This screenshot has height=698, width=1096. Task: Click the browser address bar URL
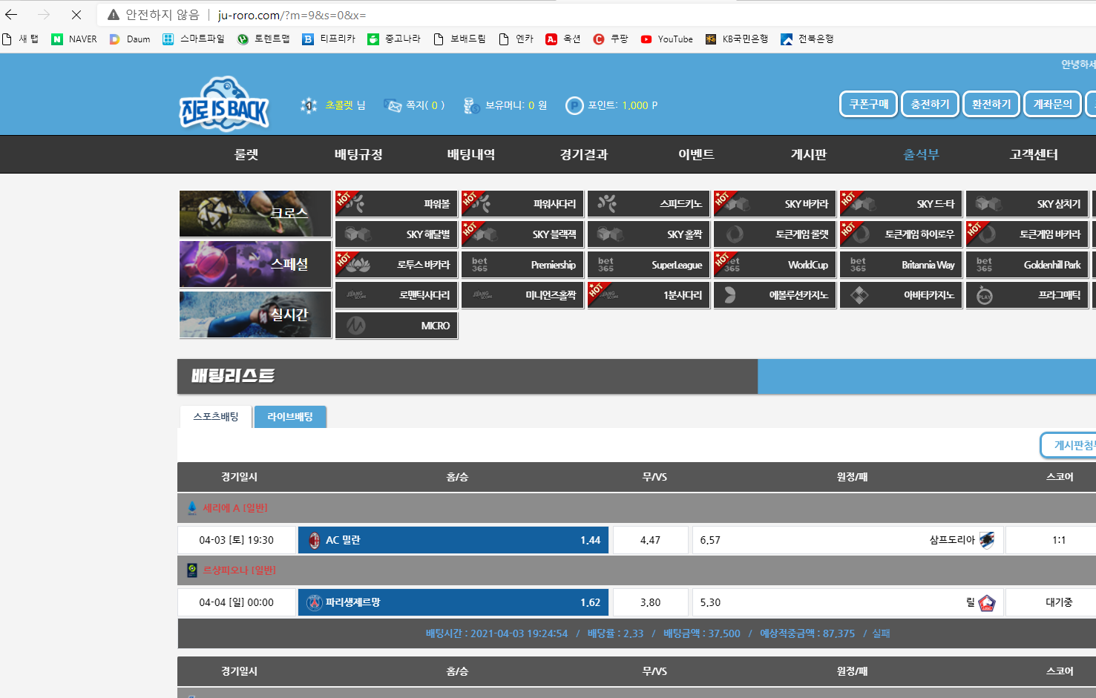pos(292,15)
